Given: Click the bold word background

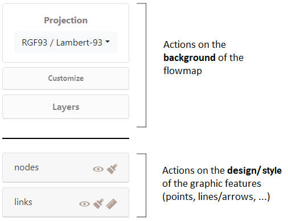Looking at the screenshot, I should (190, 58).
